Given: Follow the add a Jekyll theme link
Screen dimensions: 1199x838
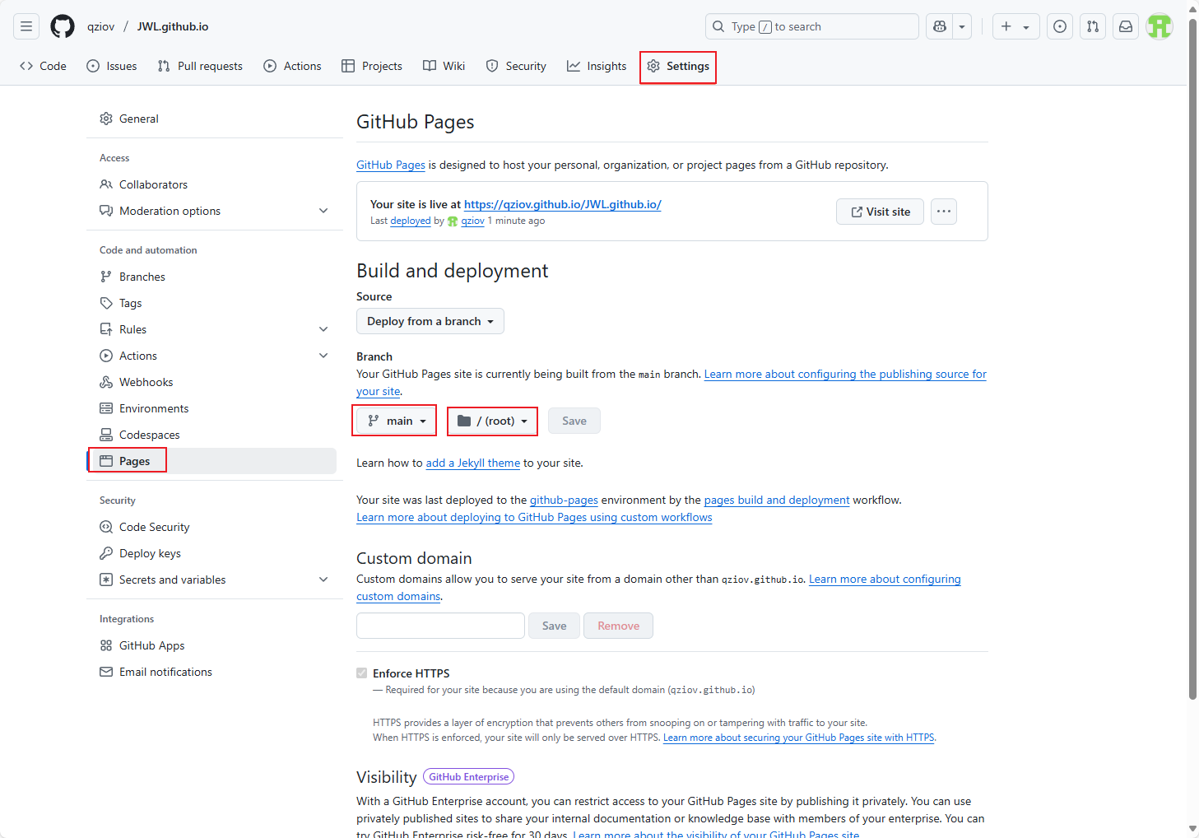Looking at the screenshot, I should (x=473, y=463).
